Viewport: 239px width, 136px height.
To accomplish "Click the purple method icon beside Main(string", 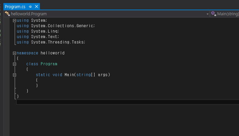I will (213, 14).
